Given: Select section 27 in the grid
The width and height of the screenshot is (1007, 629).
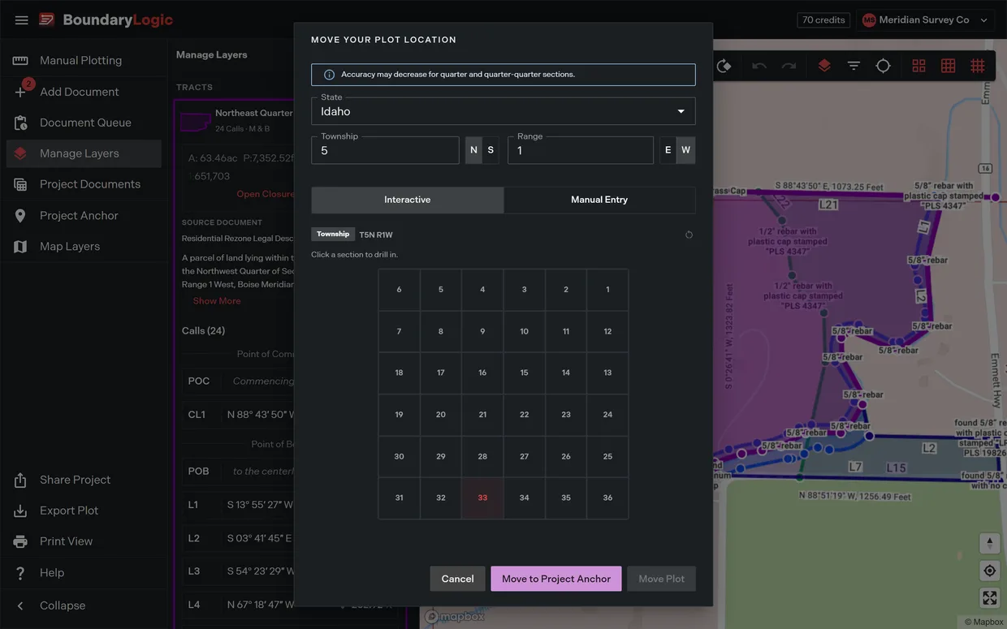Looking at the screenshot, I should tap(524, 456).
